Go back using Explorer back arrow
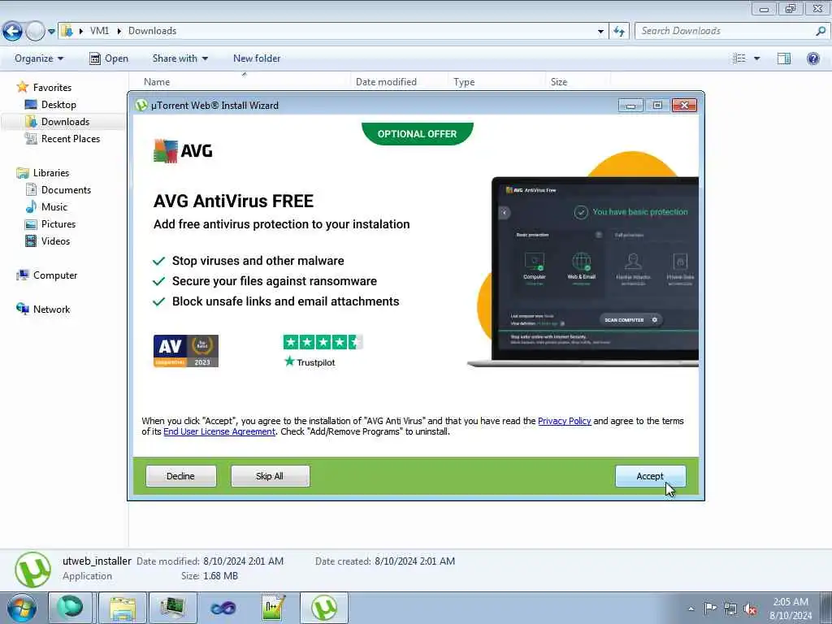This screenshot has height=624, width=832. coord(12,32)
